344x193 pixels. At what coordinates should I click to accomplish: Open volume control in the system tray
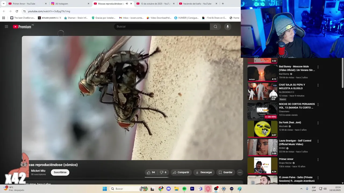click(324, 189)
